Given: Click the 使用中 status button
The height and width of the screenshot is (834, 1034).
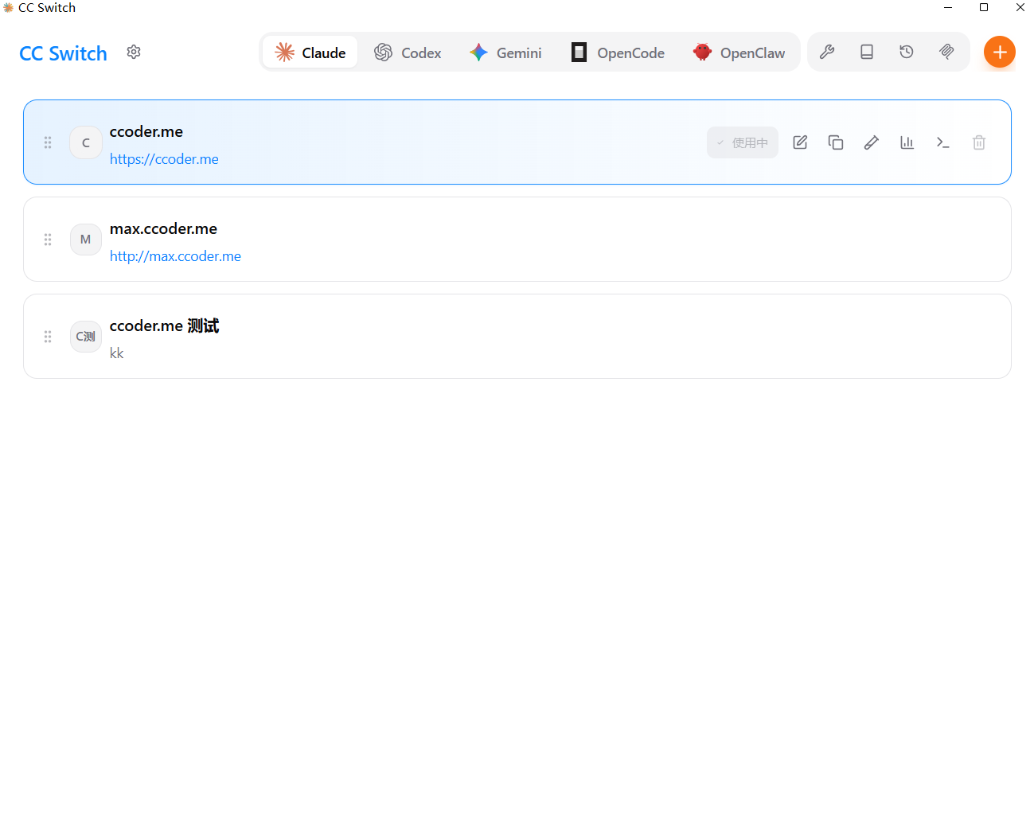Looking at the screenshot, I should (742, 142).
